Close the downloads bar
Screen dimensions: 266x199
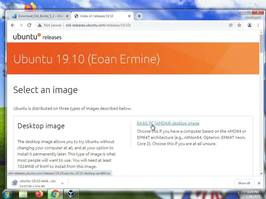click(259, 183)
